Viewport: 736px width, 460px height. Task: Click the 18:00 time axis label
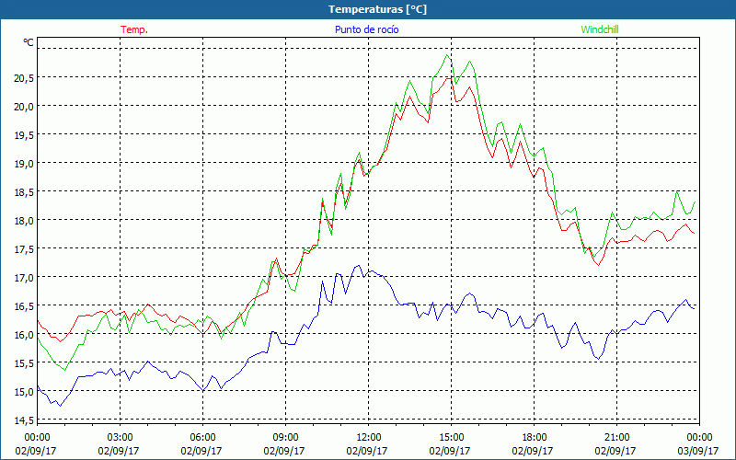tap(534, 438)
